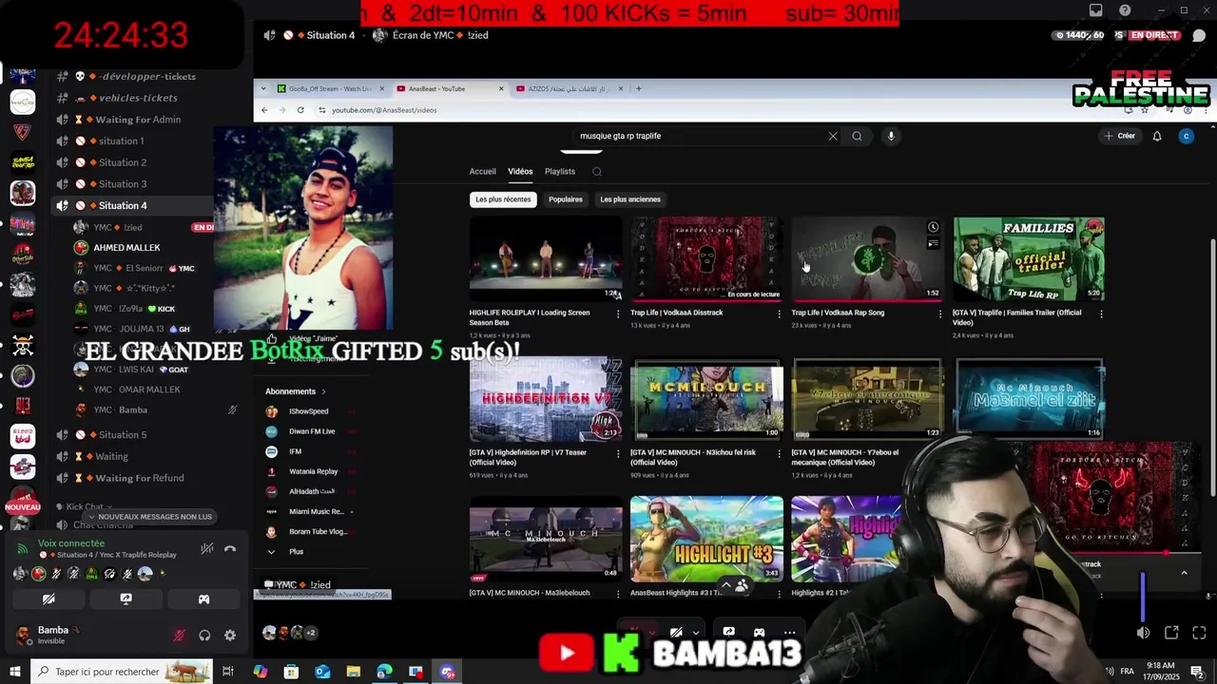
Task: Open Trap Life VodkaaA Disstrack video
Action: click(x=706, y=258)
